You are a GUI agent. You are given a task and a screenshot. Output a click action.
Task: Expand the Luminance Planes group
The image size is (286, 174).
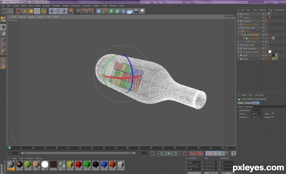[238, 52]
